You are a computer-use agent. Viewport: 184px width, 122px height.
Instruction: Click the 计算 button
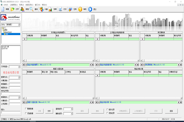click(x=40, y=111)
